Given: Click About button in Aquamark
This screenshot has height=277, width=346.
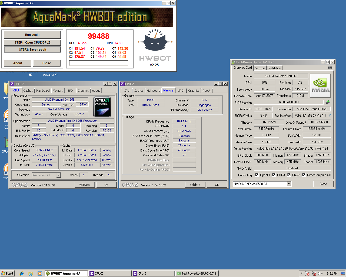Looking at the screenshot, I should [18, 63].
